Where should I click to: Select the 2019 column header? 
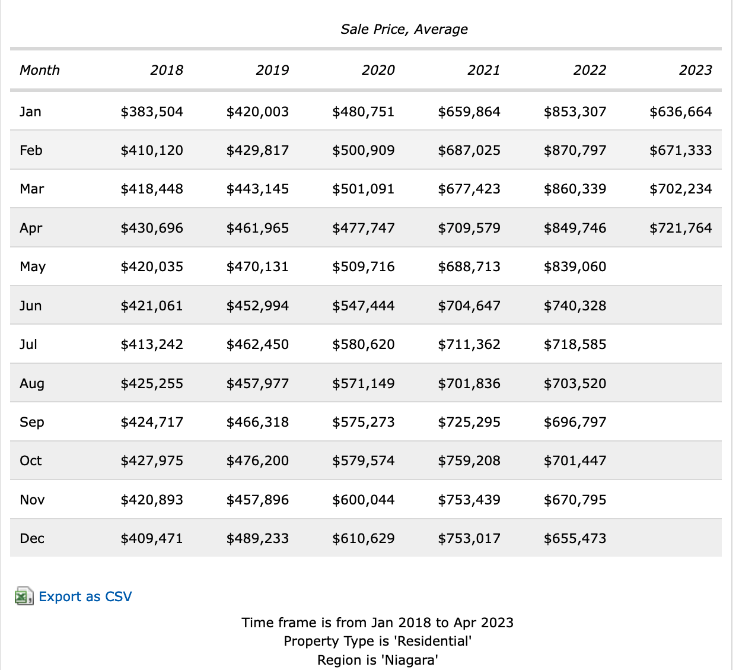click(x=272, y=70)
